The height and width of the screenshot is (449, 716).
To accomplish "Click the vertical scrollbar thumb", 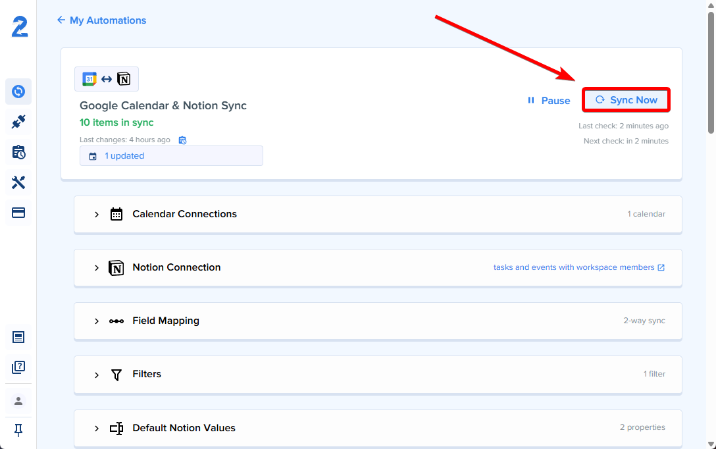I will click(x=711, y=73).
